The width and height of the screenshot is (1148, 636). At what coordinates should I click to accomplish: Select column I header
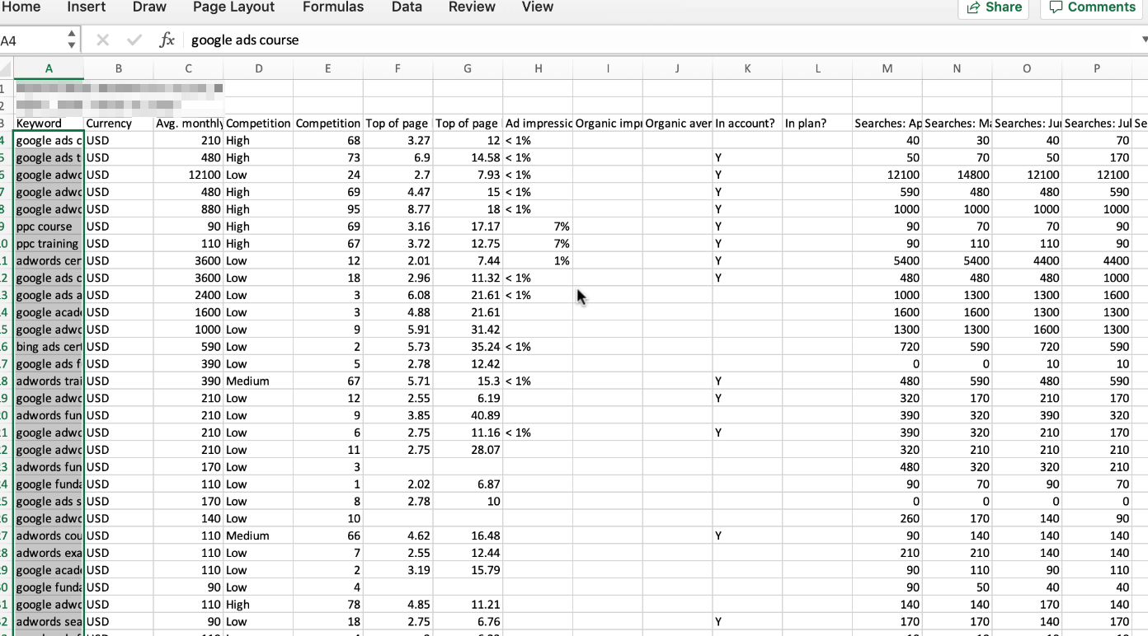coord(608,68)
